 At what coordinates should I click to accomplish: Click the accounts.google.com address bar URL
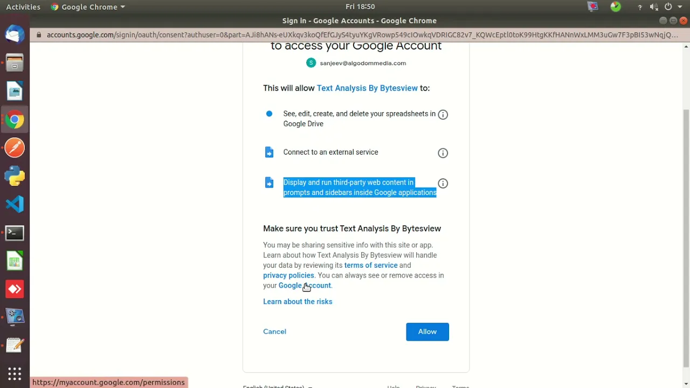(x=362, y=35)
